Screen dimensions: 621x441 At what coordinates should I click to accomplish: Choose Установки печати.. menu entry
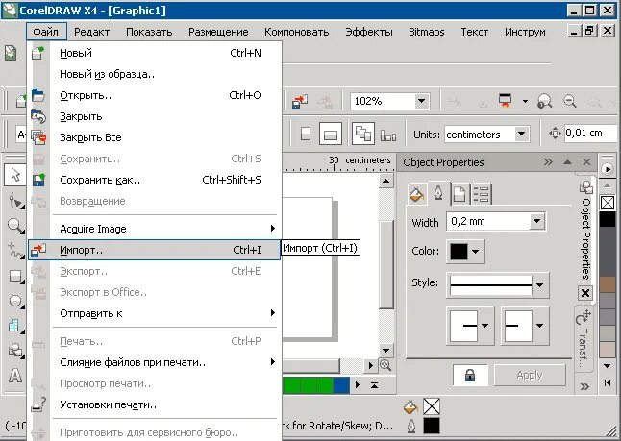(x=155, y=404)
